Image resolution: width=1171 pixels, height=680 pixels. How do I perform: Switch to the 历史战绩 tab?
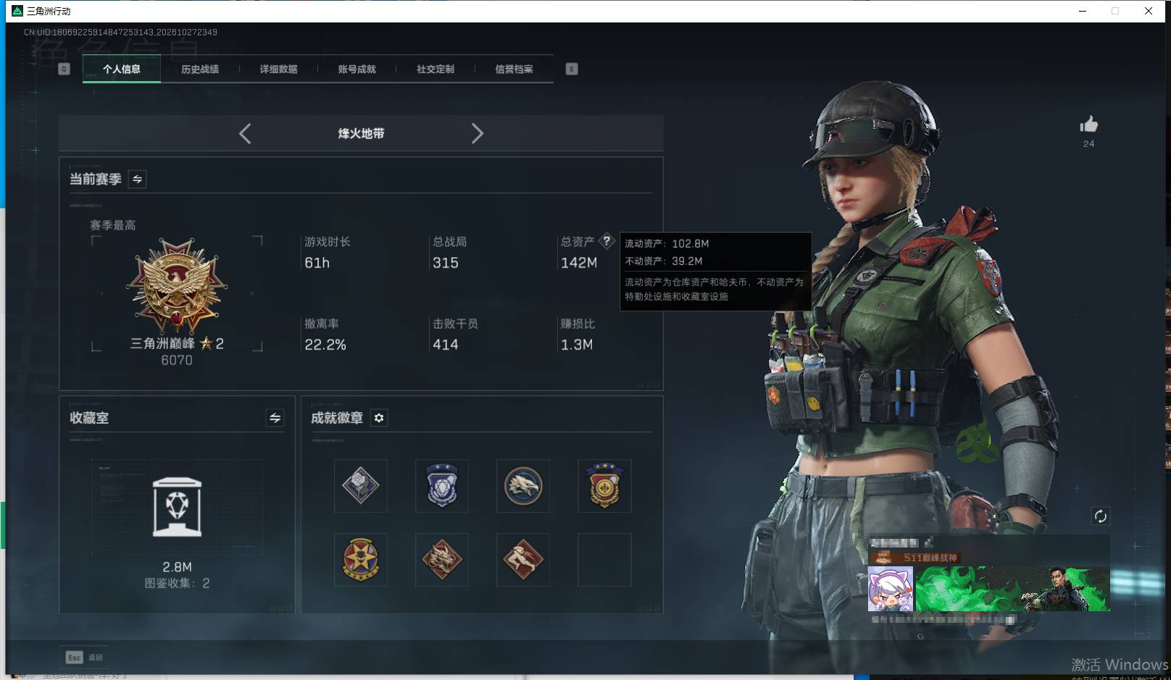[x=200, y=70]
